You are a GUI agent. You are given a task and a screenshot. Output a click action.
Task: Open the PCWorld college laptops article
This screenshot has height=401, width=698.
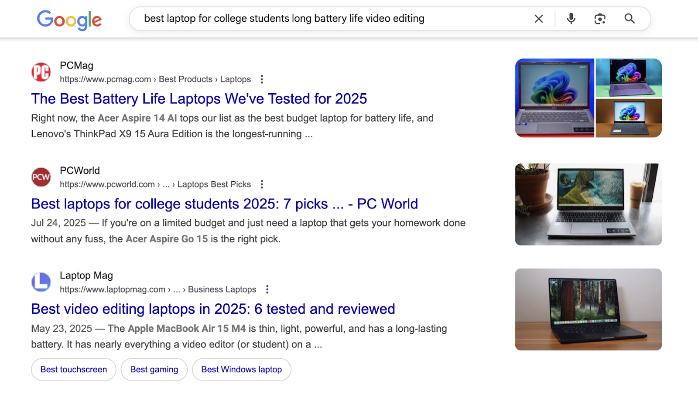pos(224,204)
